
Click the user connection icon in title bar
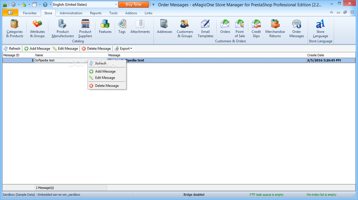coord(24,5)
